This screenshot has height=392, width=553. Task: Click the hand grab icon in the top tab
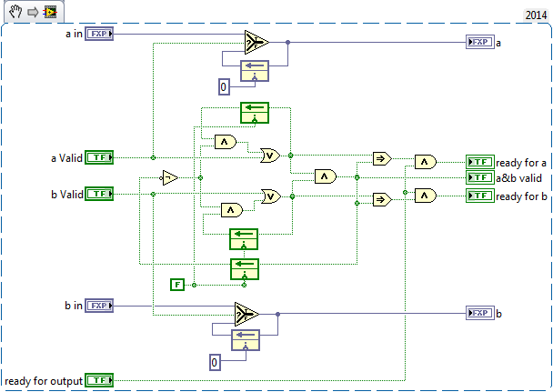15,12
